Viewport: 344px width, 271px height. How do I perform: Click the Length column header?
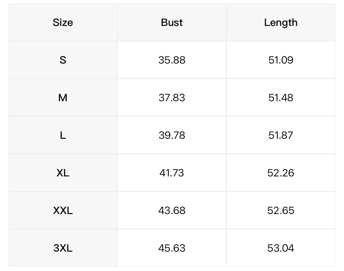(x=281, y=23)
